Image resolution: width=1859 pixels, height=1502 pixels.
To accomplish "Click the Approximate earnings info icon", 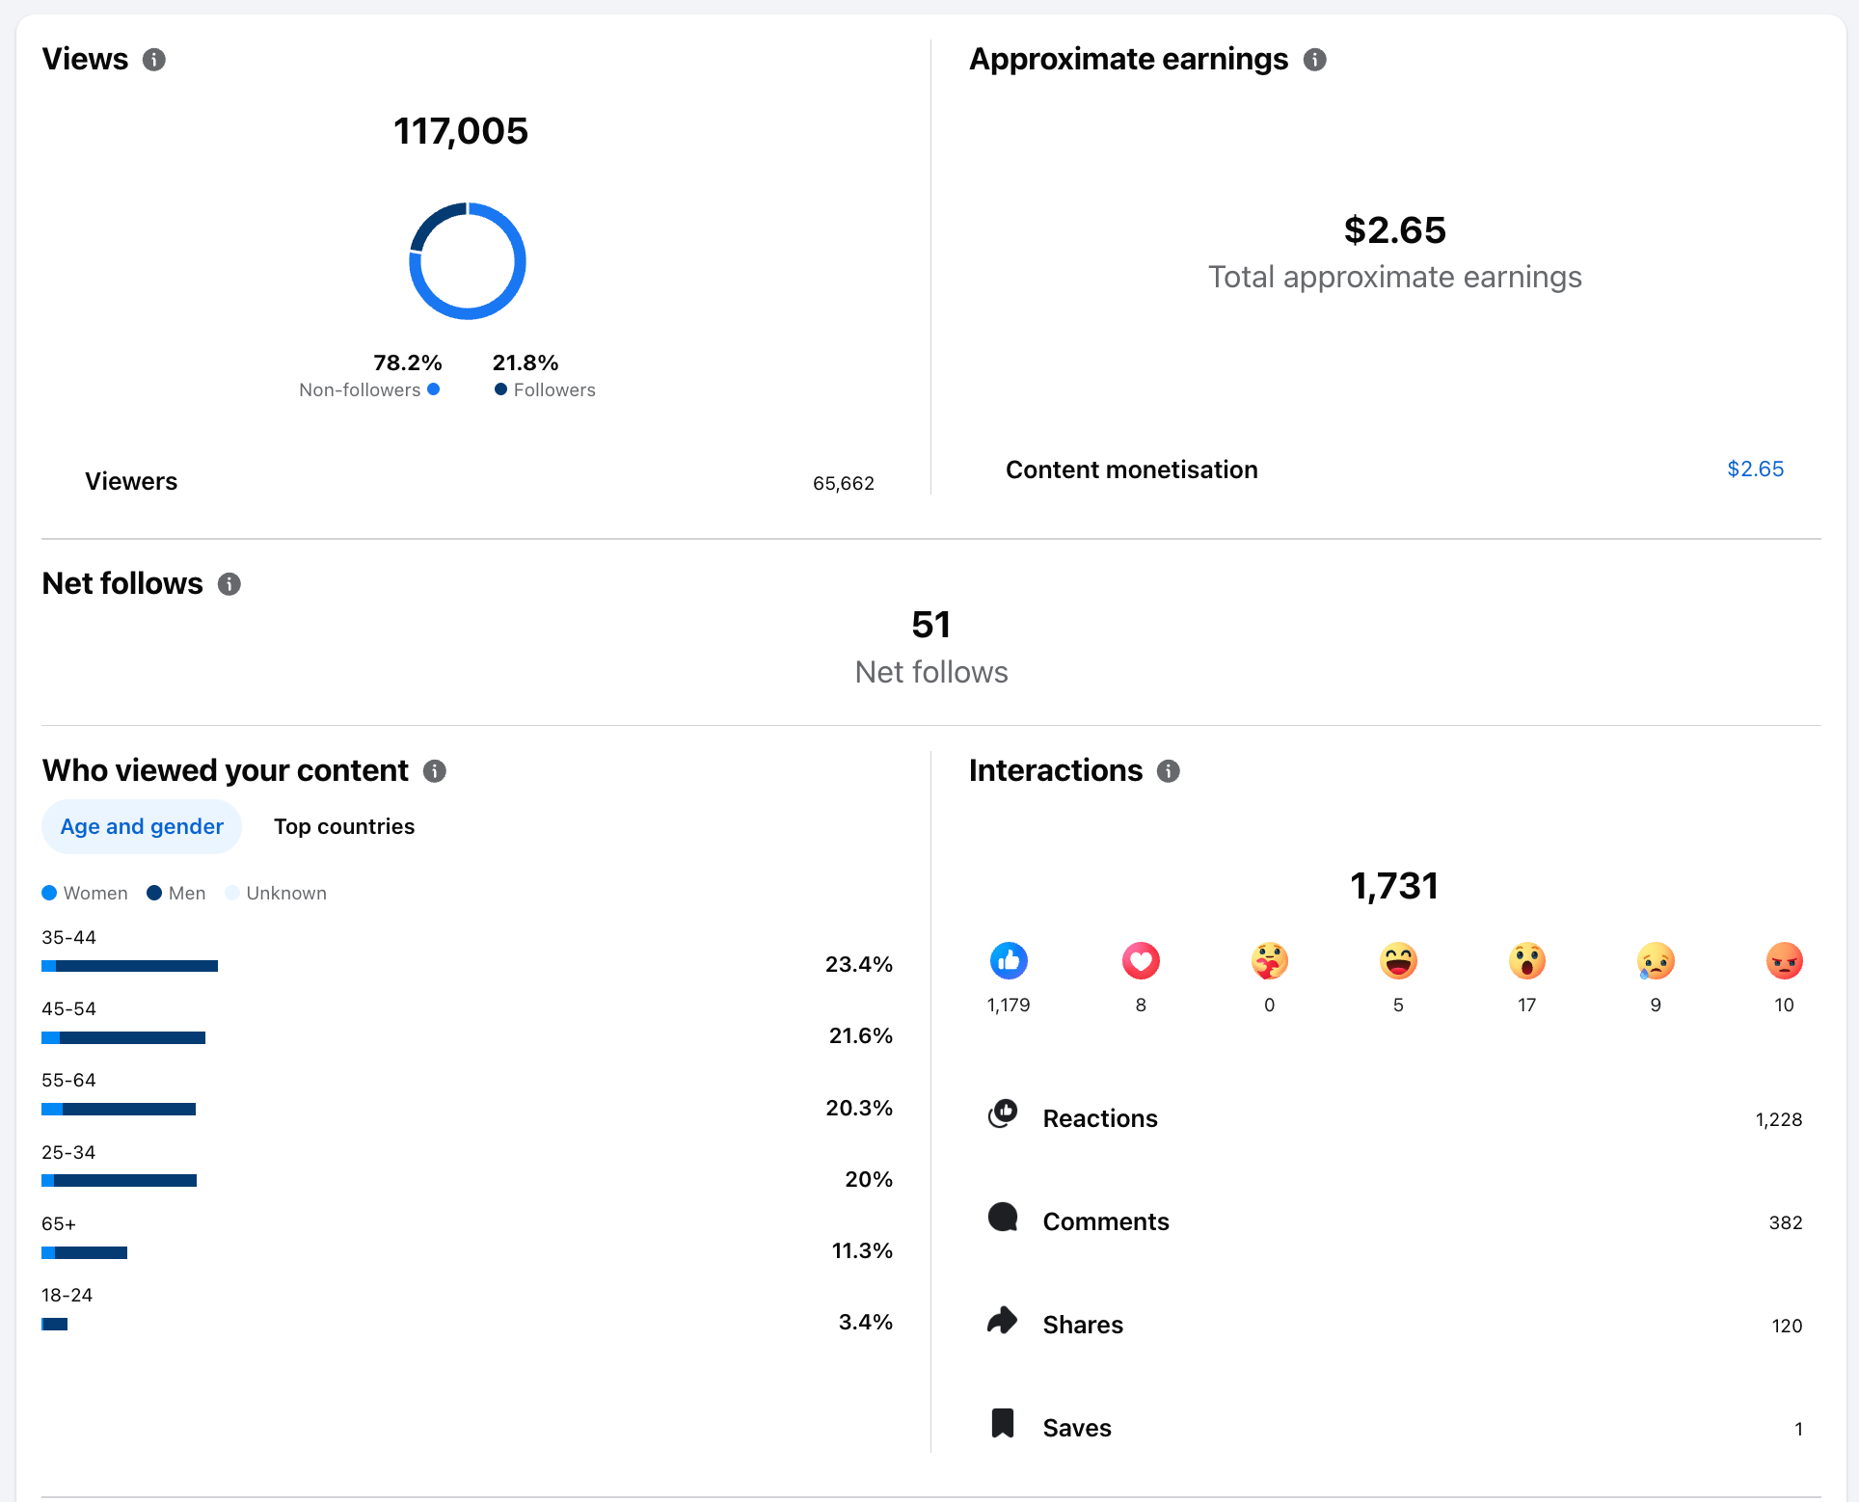I will coord(1314,60).
